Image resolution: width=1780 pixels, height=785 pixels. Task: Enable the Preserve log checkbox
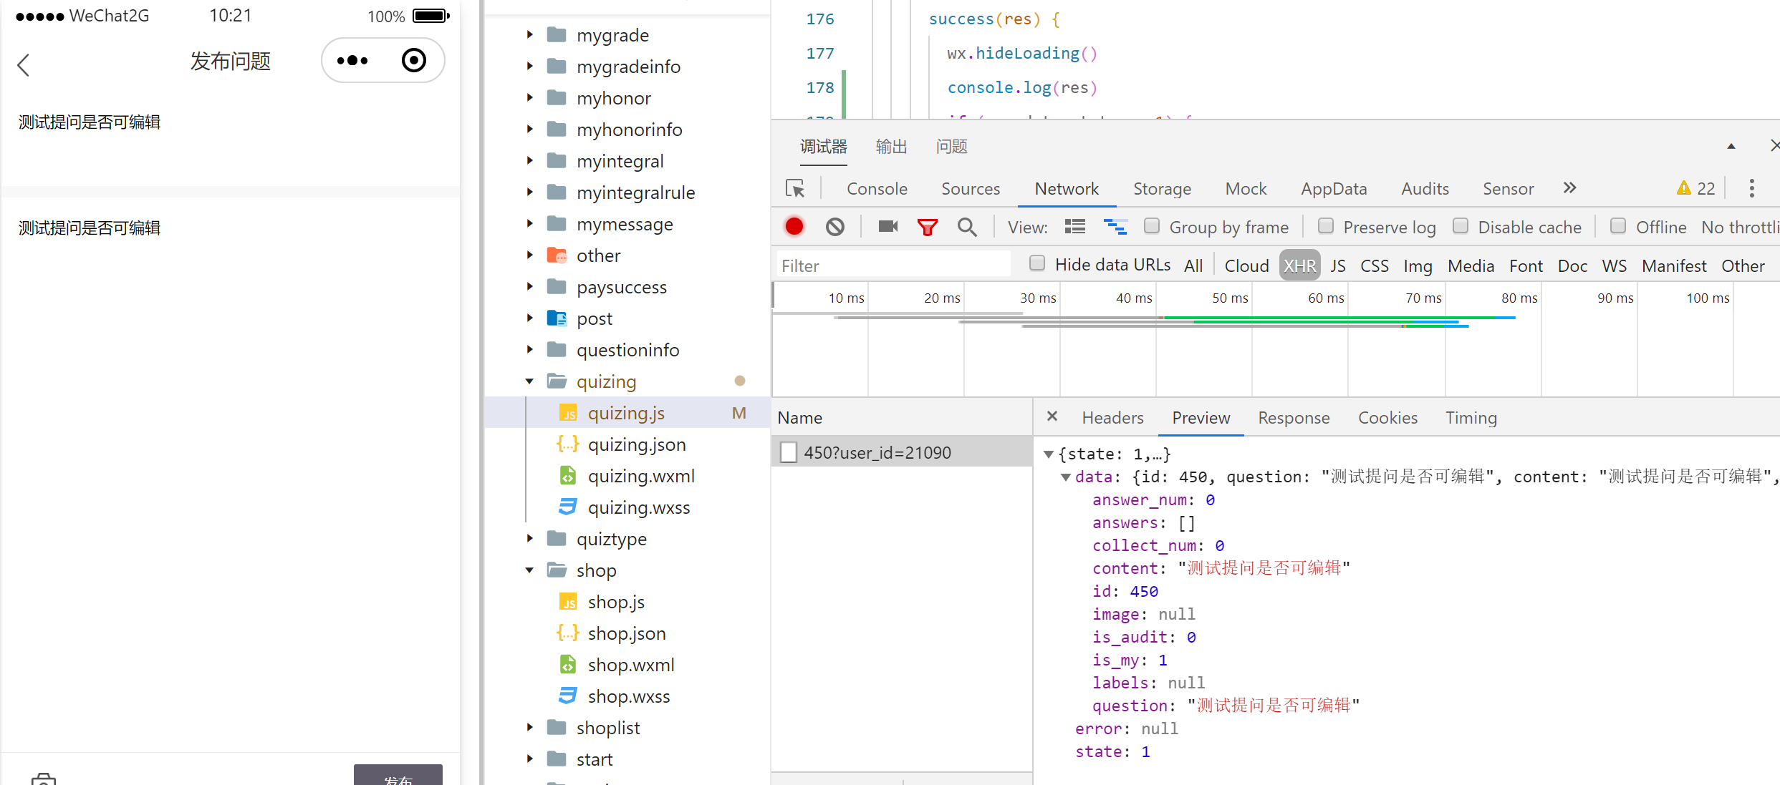click(x=1325, y=226)
